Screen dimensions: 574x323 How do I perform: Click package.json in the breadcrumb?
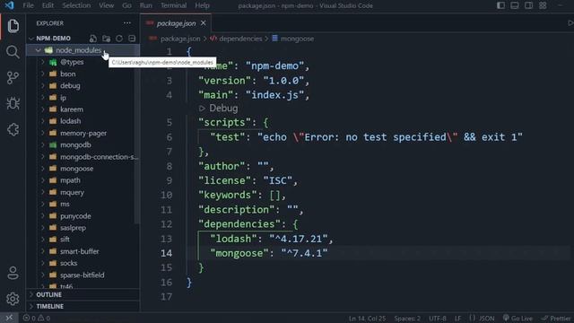pos(179,39)
